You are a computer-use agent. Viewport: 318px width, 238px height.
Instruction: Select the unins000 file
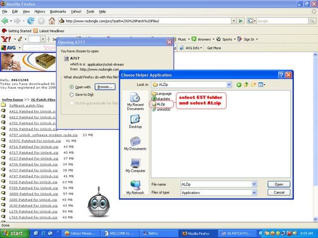pos(161,110)
